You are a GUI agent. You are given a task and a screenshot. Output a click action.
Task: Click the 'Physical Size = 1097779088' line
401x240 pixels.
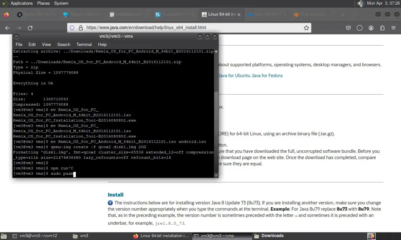tap(46, 72)
